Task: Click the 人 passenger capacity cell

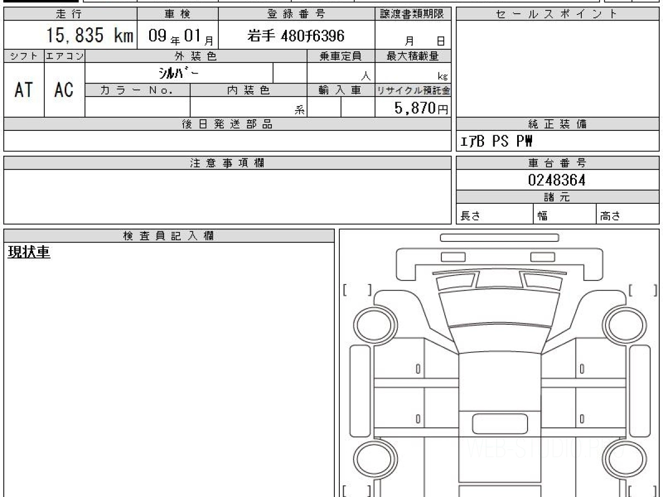Action: tap(341, 73)
